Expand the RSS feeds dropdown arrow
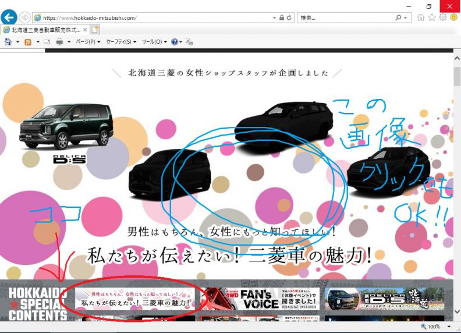The width and height of the screenshot is (461, 333). click(x=38, y=42)
